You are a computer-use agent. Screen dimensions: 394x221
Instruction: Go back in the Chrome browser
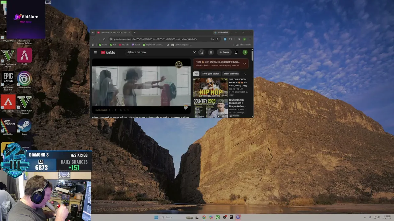pos(93,39)
